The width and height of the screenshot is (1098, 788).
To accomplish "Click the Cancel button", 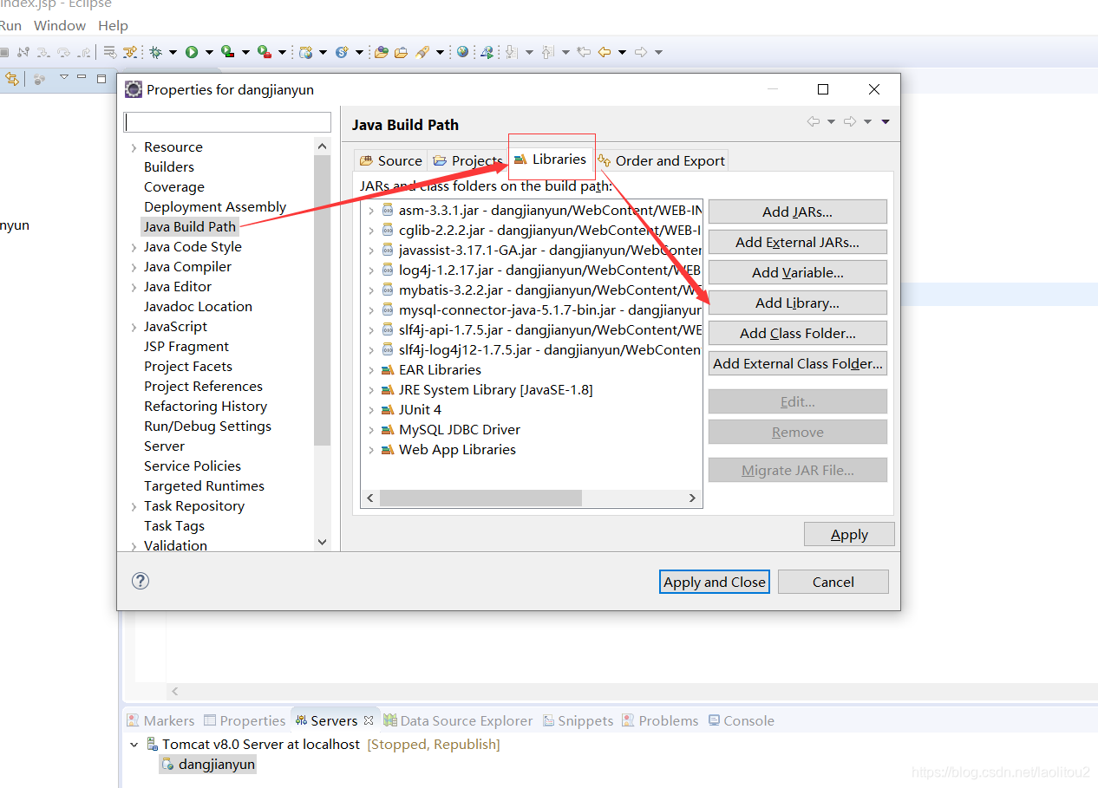I will tap(833, 582).
